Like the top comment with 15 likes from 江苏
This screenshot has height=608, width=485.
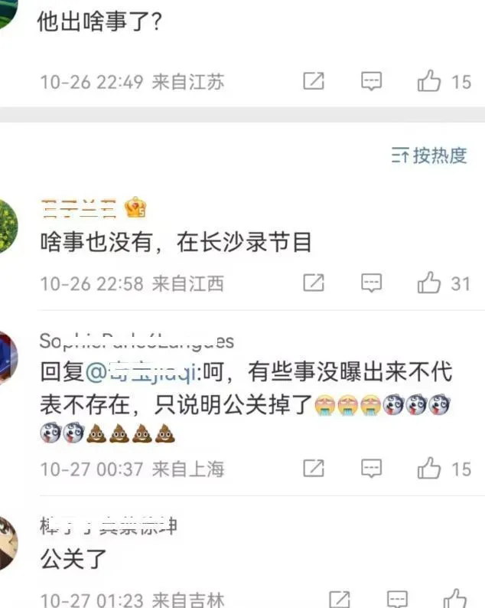[x=429, y=81]
